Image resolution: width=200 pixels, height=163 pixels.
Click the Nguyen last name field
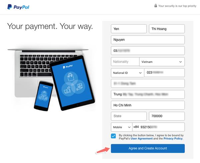[148, 40]
